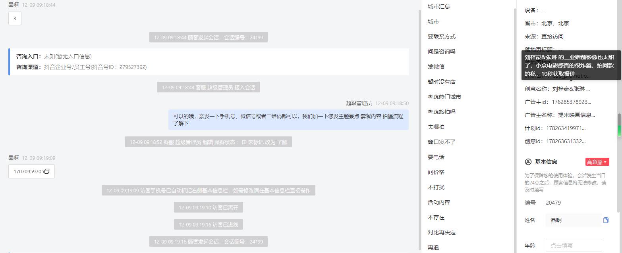Choose the 发微信 quick reply
The height and width of the screenshot is (253, 622).
[436, 67]
